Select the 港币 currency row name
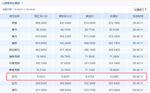Viewport: 150px width, 93px height. point(14,30)
